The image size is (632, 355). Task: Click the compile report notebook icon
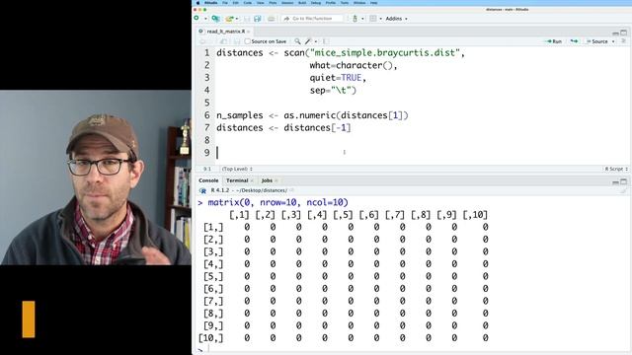326,41
